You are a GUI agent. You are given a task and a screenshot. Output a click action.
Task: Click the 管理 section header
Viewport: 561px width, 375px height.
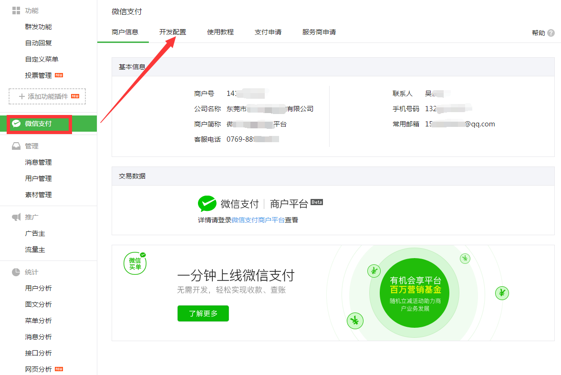pyautogui.click(x=31, y=146)
